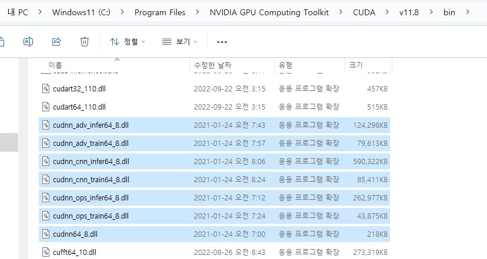
Task: Click the dll icon of cudnn_ops_infer64_8.dll
Action: coord(46,197)
